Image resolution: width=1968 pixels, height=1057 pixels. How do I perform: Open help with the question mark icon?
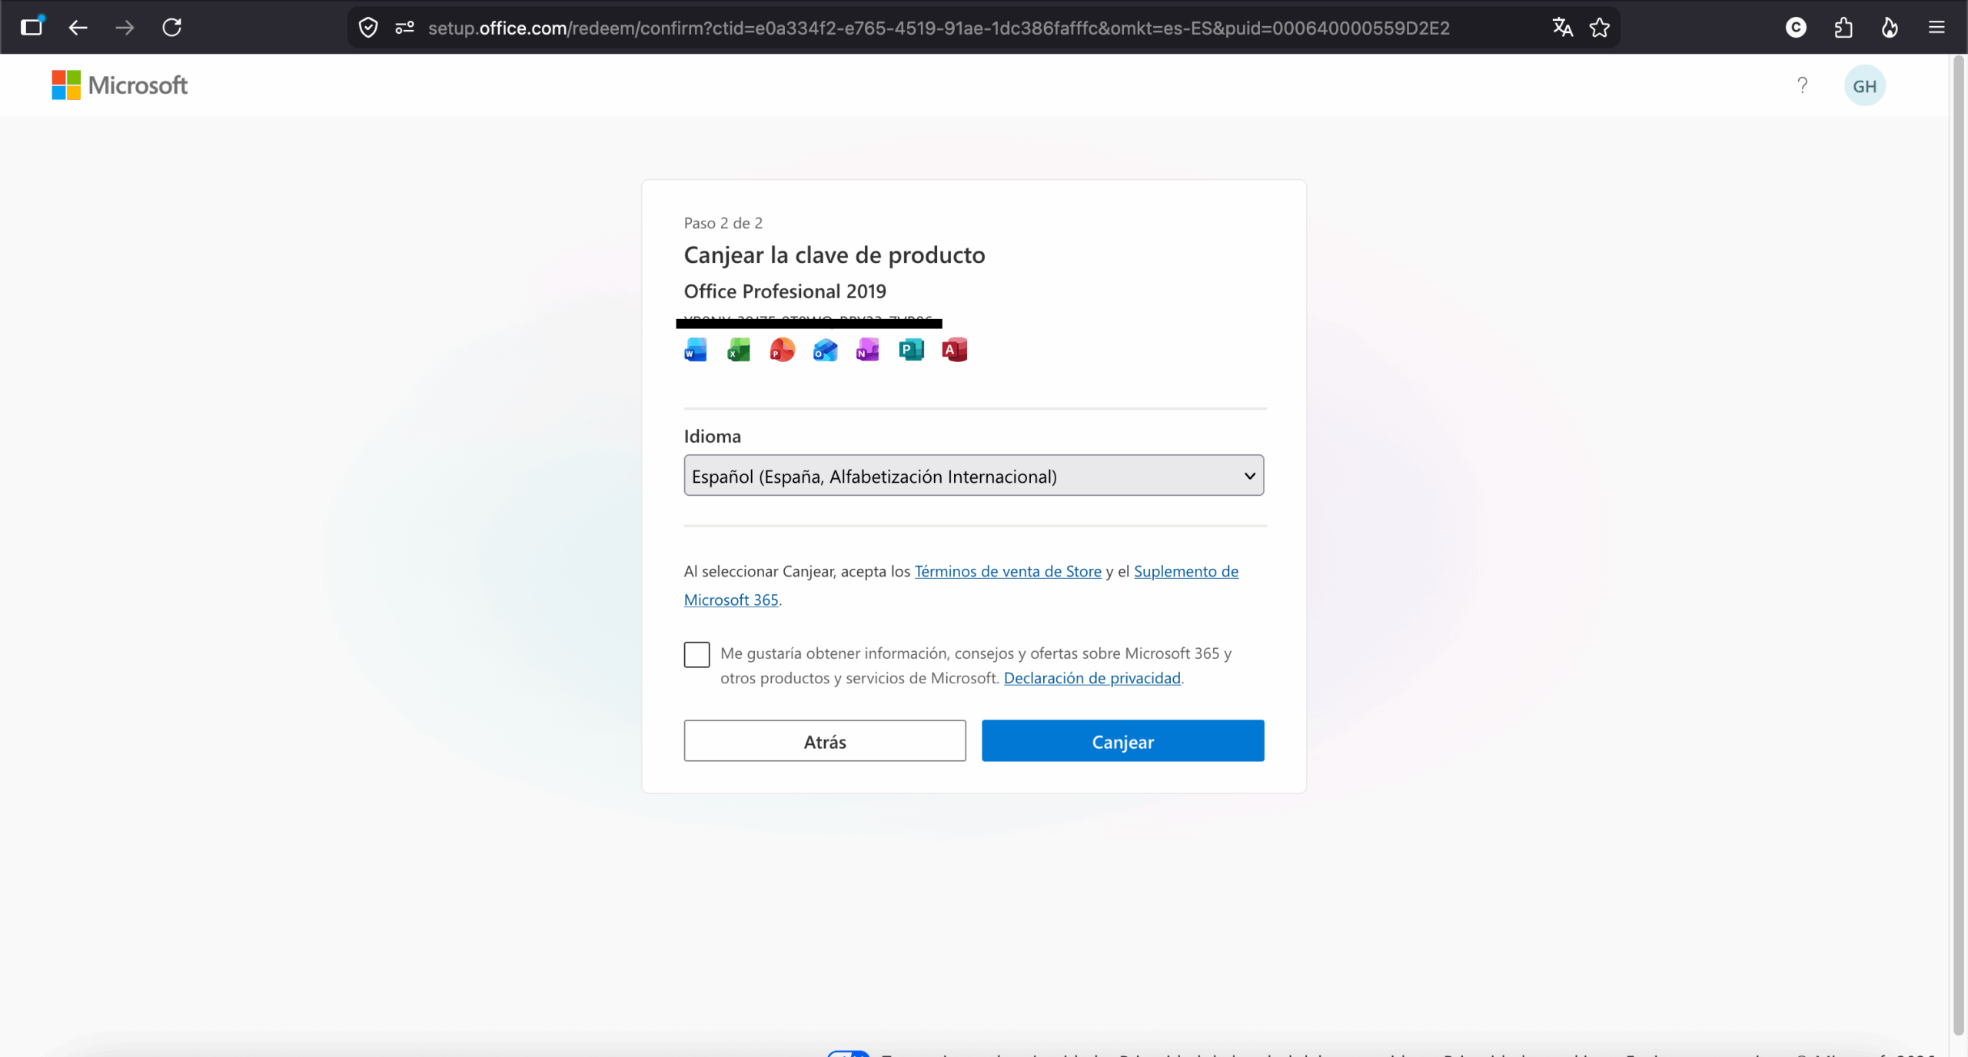click(x=1802, y=85)
